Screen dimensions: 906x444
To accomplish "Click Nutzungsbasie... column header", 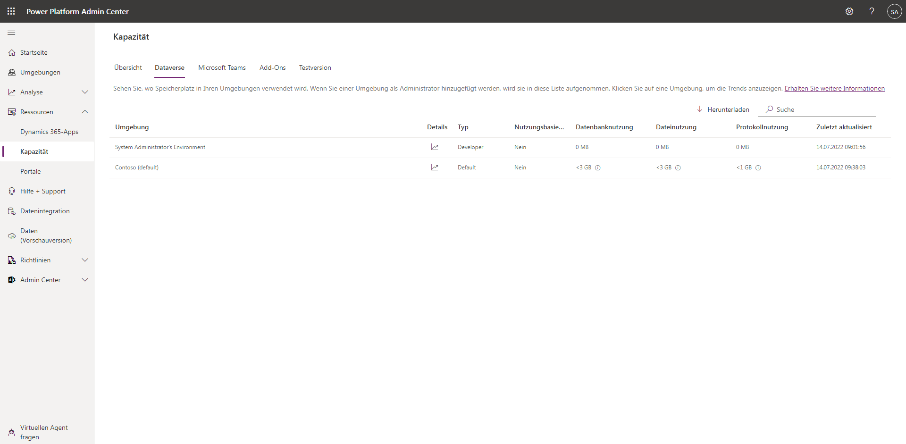I will [539, 127].
